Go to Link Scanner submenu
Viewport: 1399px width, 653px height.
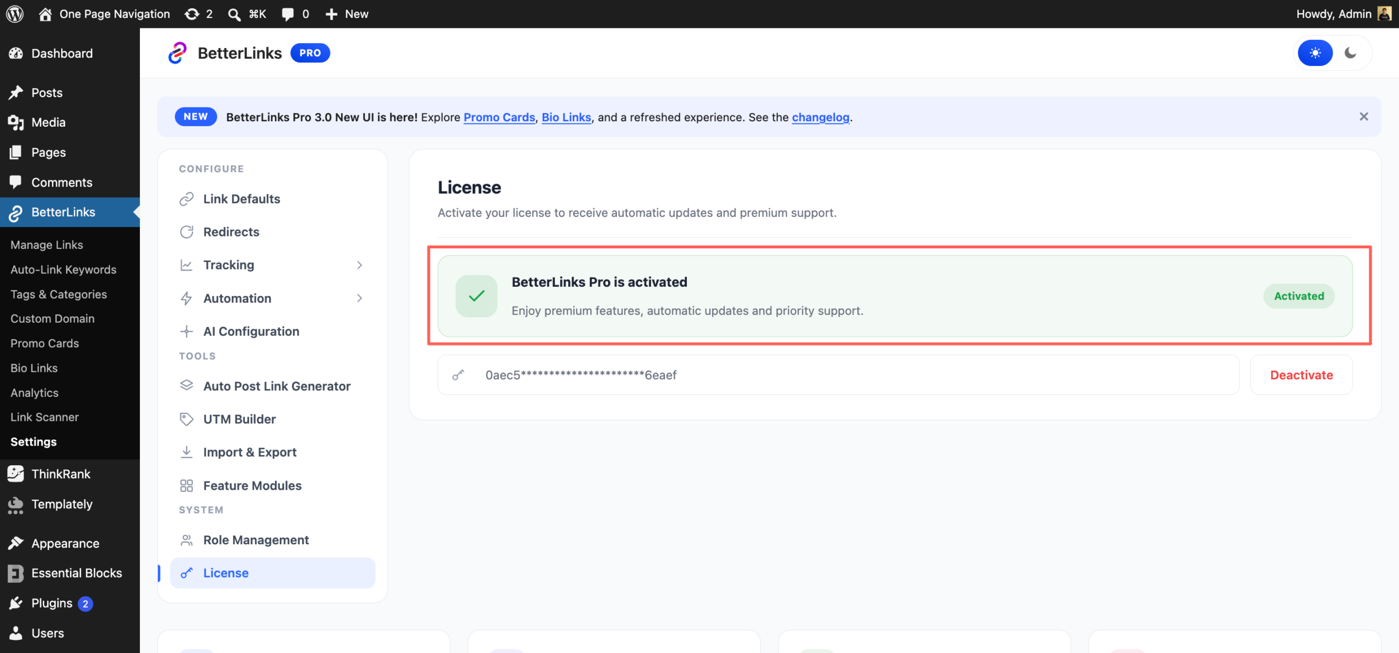click(44, 417)
